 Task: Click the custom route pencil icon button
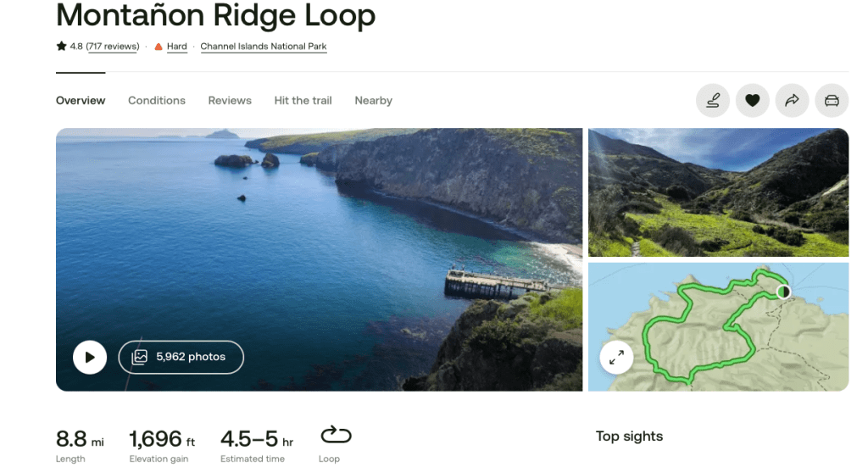pyautogui.click(x=713, y=101)
